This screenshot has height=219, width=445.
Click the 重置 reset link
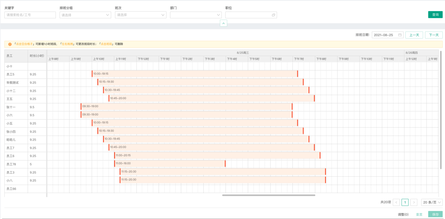click(419, 214)
